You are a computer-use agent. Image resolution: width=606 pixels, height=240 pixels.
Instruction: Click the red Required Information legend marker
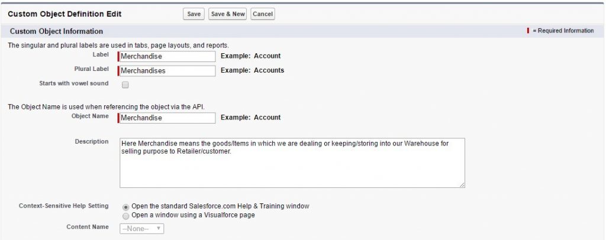coord(528,31)
